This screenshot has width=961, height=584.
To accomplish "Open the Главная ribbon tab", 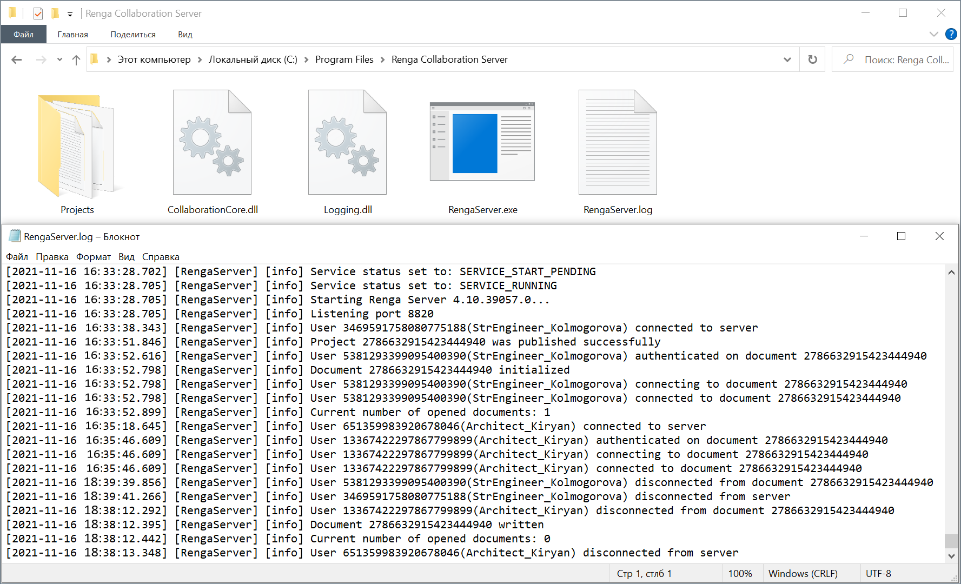I will pyautogui.click(x=72, y=34).
